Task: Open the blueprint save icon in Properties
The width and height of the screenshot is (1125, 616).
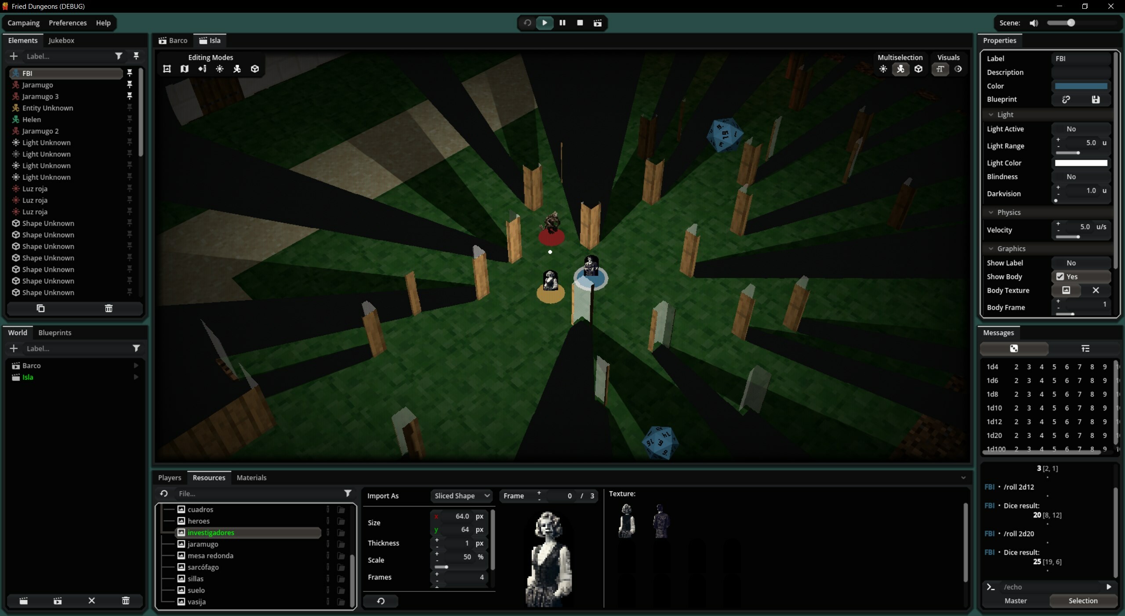Action: click(1095, 99)
